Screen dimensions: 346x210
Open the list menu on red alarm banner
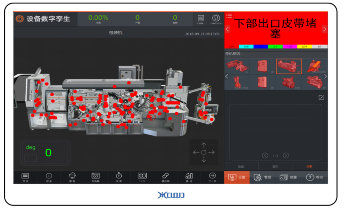(229, 15)
